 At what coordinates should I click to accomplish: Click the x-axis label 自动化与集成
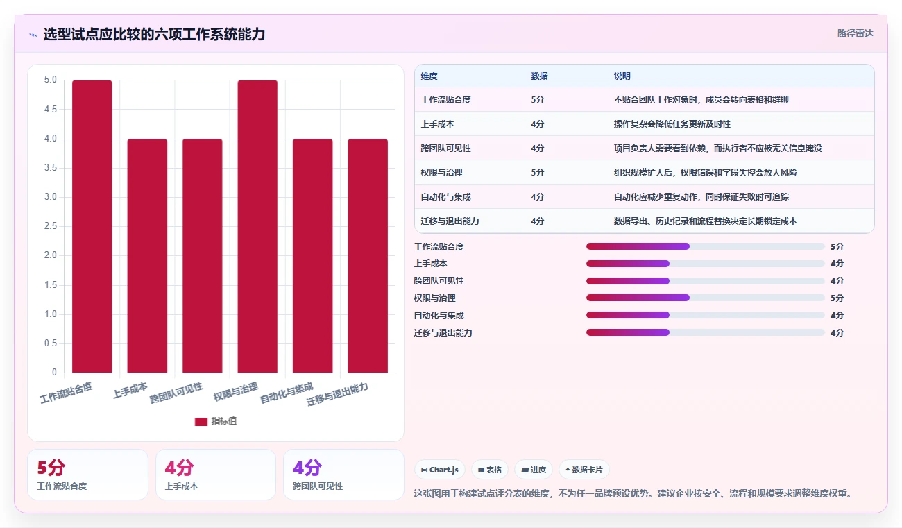pos(287,393)
